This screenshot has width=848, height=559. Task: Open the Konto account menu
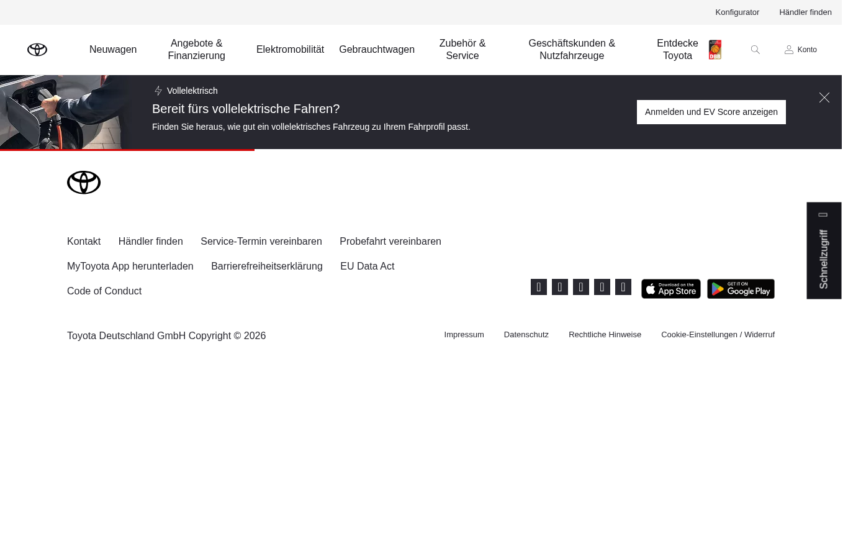tap(801, 50)
